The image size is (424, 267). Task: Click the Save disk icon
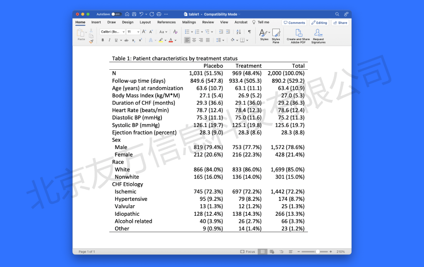(x=134, y=14)
